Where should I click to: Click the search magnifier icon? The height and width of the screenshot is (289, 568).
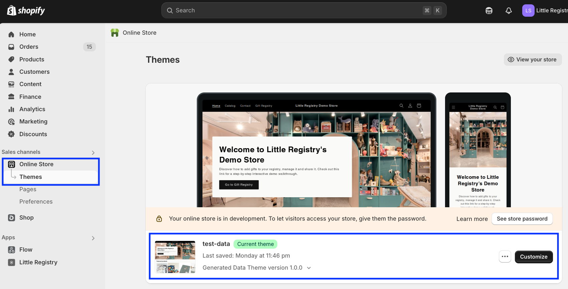click(x=170, y=11)
